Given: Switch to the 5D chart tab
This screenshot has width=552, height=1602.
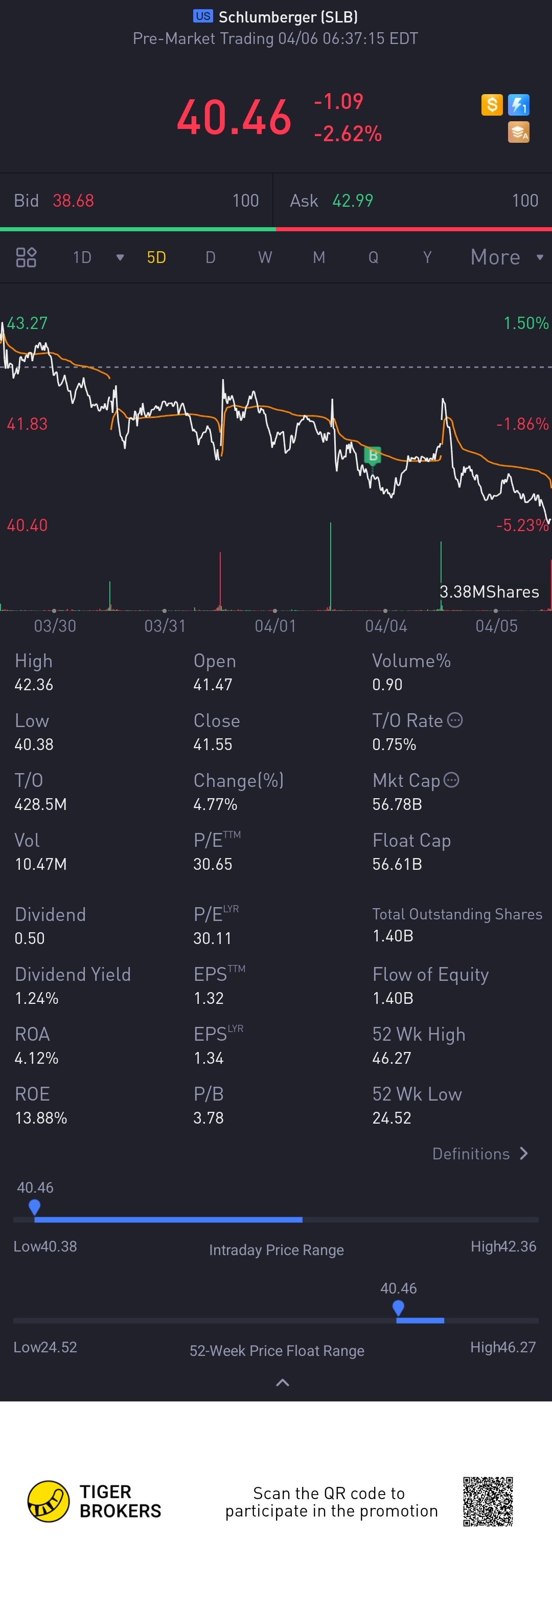Looking at the screenshot, I should (x=156, y=257).
